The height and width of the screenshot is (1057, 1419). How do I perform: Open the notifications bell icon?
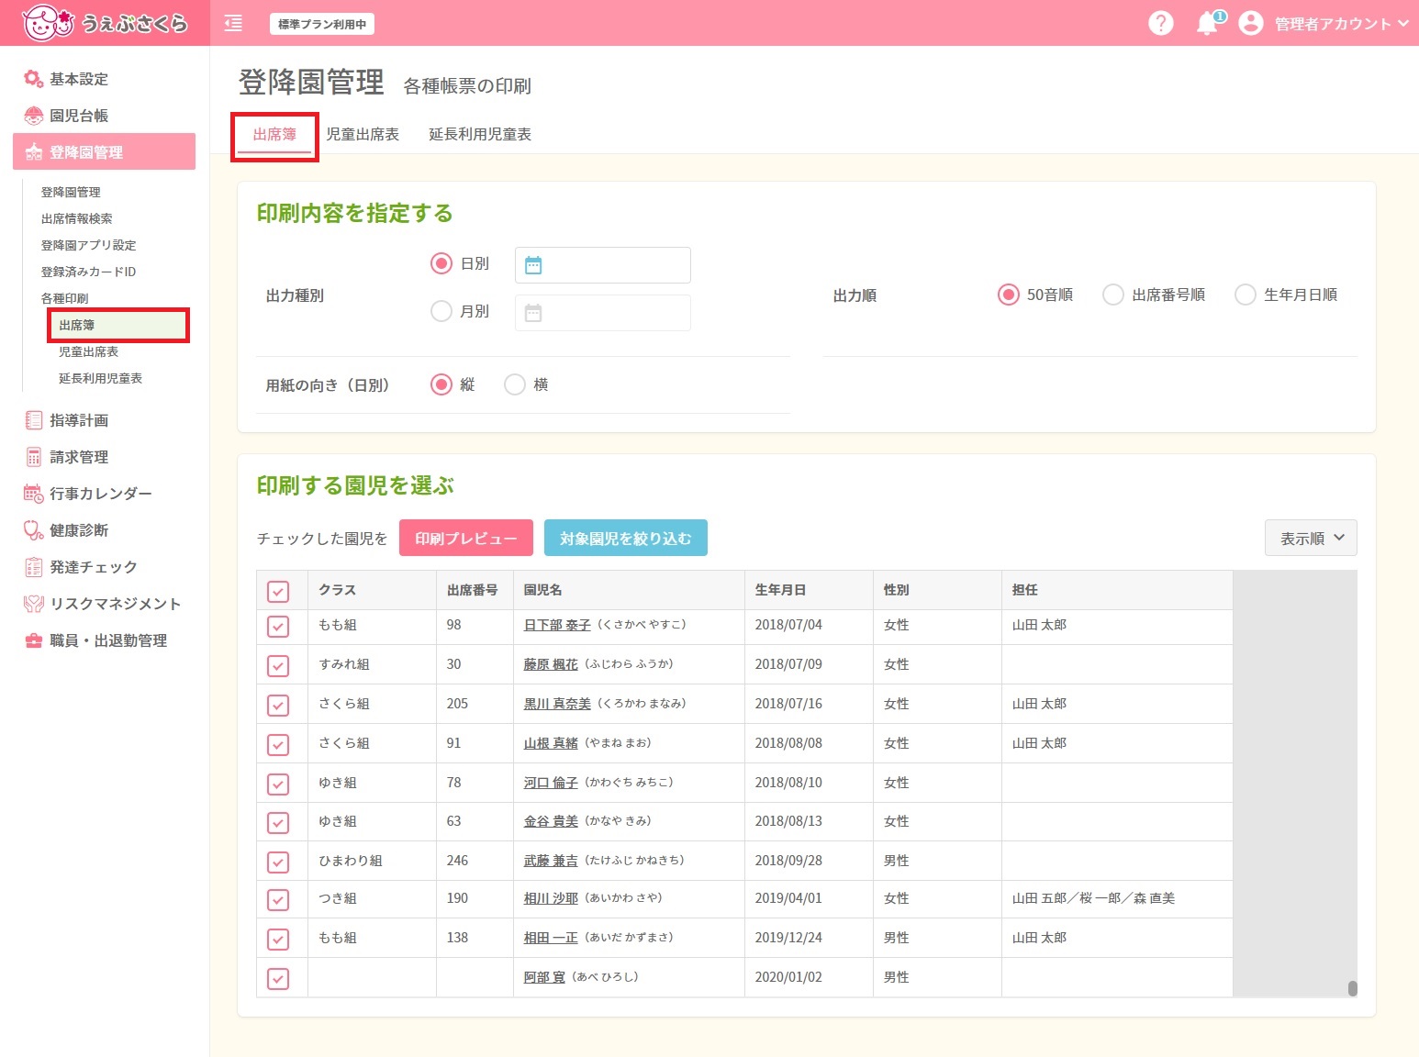(x=1208, y=23)
